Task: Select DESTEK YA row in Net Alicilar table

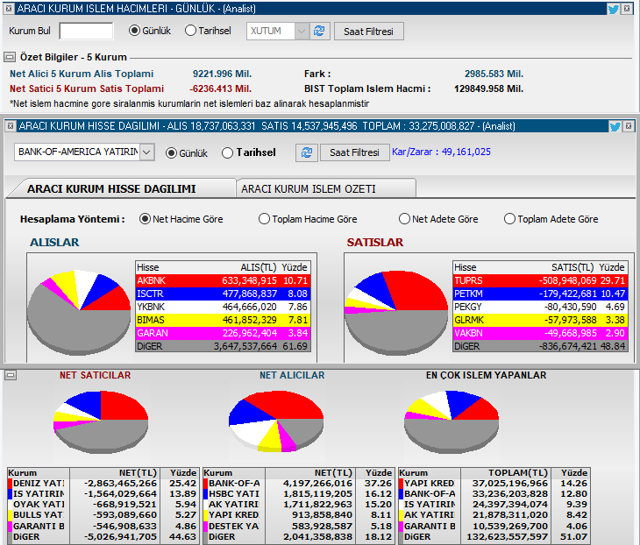Action: (x=298, y=527)
